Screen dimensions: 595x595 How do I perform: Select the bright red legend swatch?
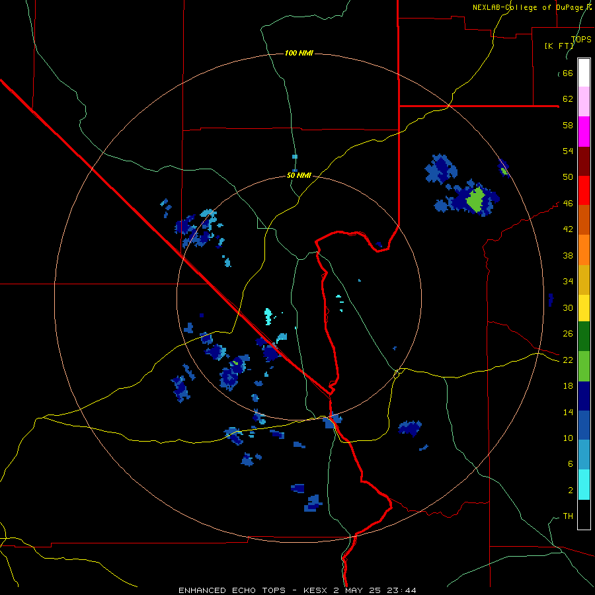click(x=584, y=190)
